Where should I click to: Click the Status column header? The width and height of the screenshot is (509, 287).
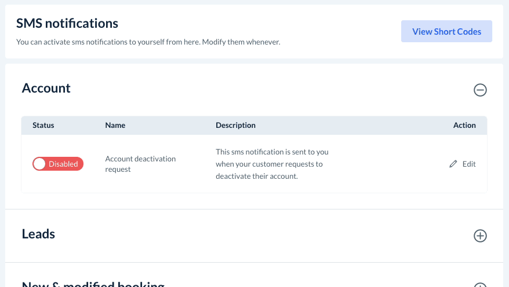[43, 126]
